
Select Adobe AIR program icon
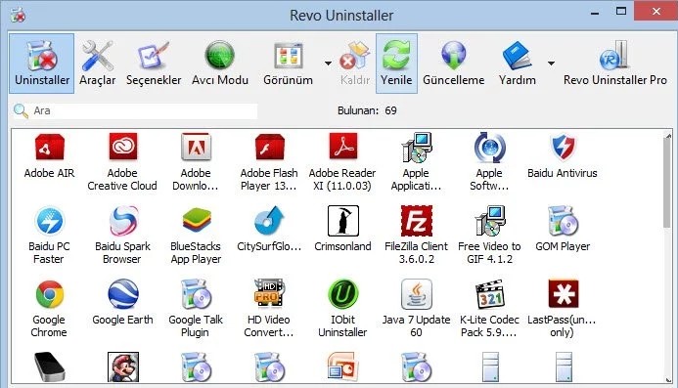49,147
